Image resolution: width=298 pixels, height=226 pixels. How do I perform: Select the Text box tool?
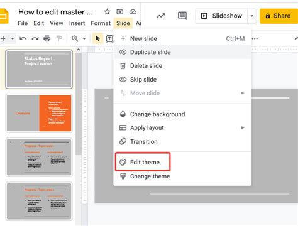click(x=109, y=38)
